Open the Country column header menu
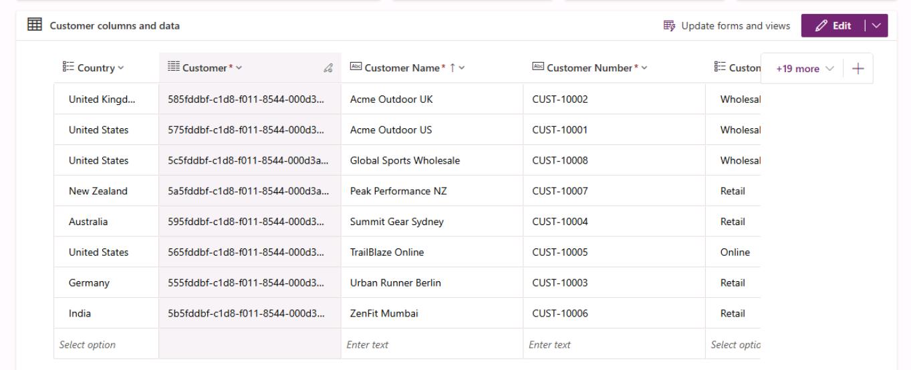911x370 pixels. (x=120, y=68)
